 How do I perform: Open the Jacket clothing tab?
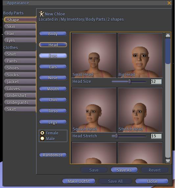click(x=20, y=82)
